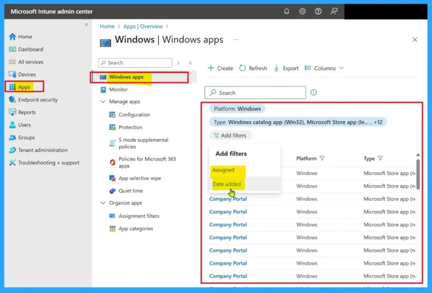This screenshot has height=293, width=432.
Task: Click the Reports screen icon
Action: click(x=12, y=112)
